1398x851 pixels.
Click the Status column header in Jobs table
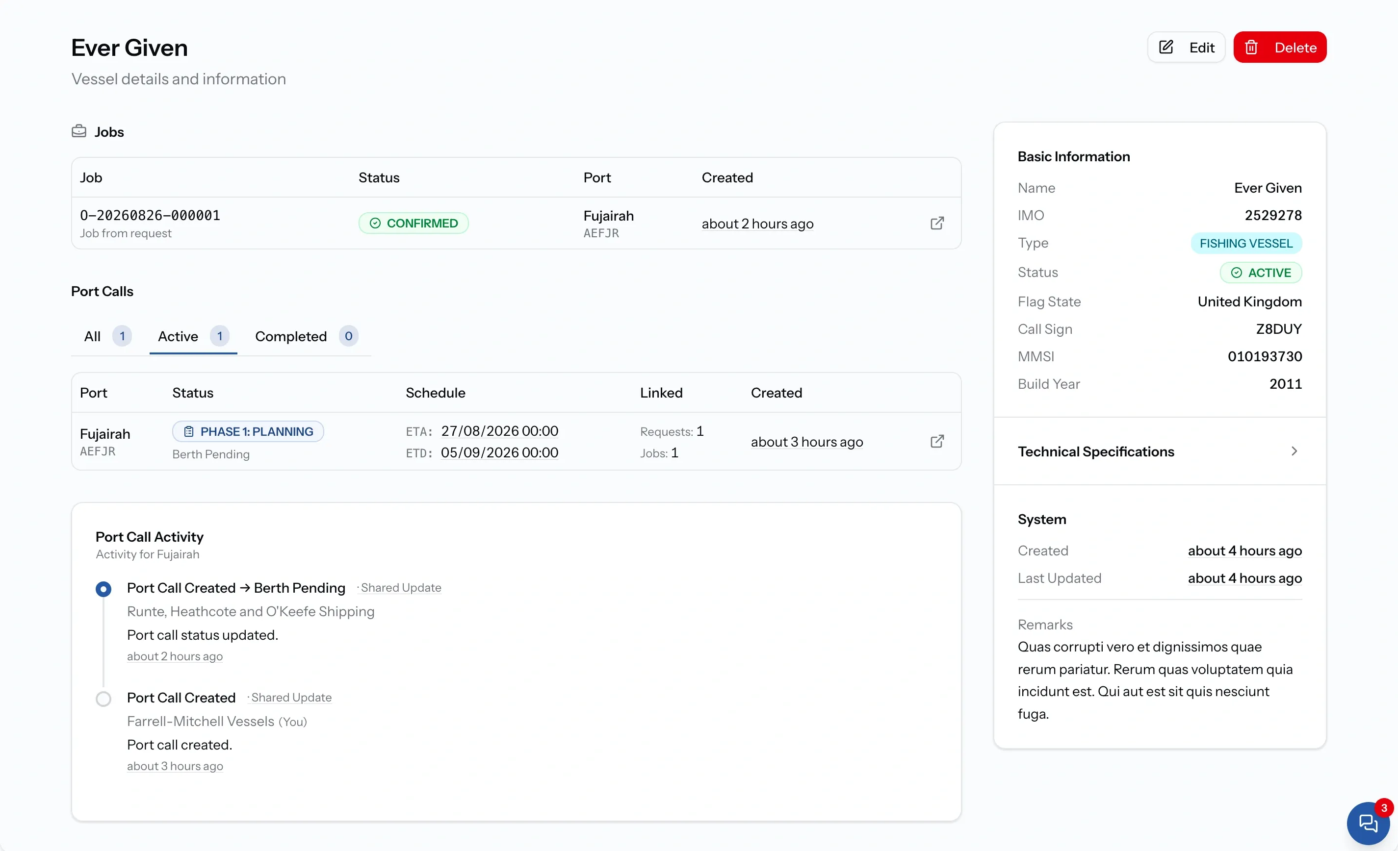(379, 177)
